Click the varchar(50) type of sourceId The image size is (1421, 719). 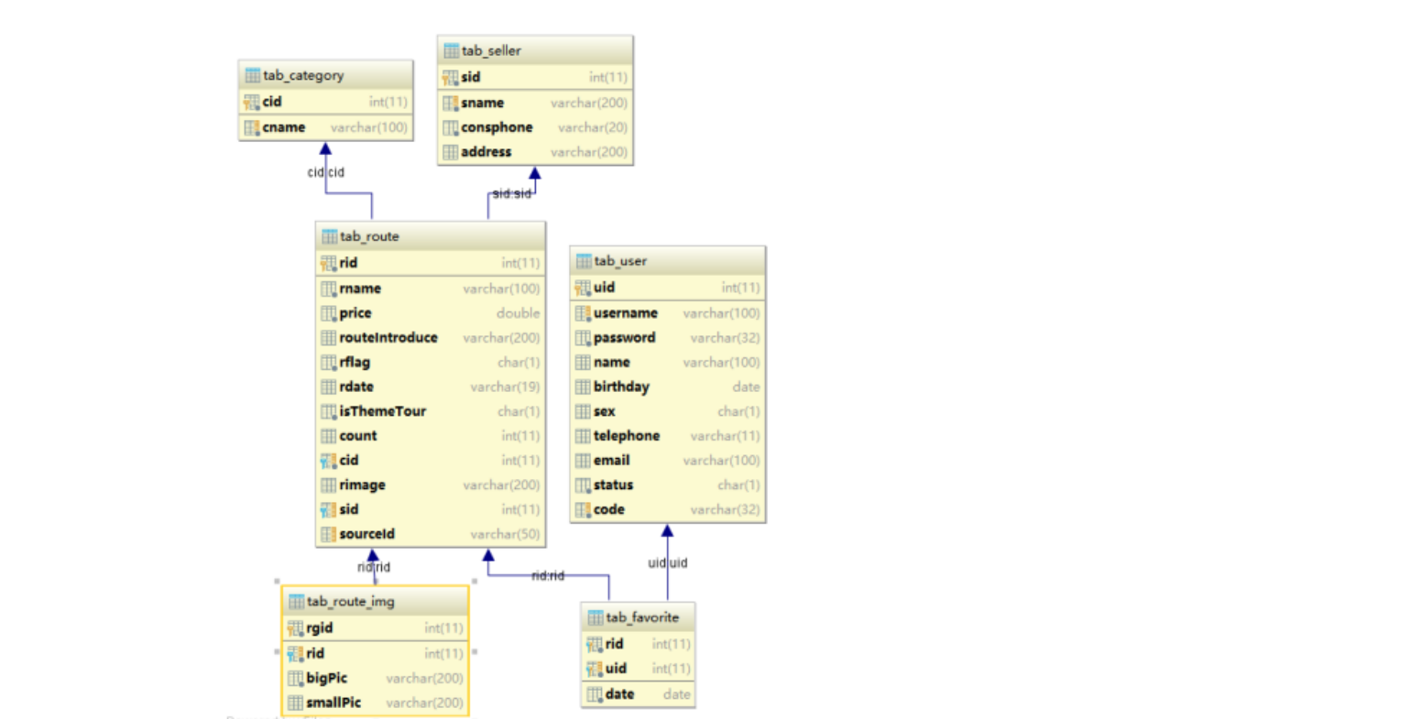tap(506, 535)
